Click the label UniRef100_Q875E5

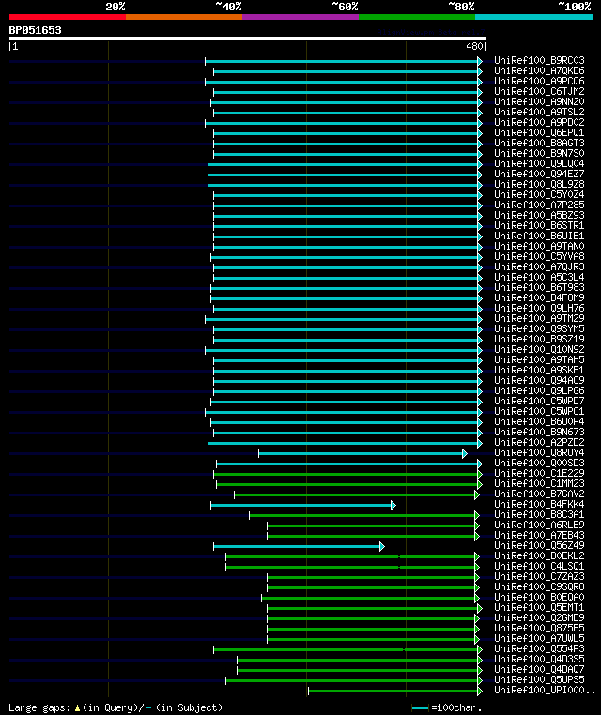[539, 628]
